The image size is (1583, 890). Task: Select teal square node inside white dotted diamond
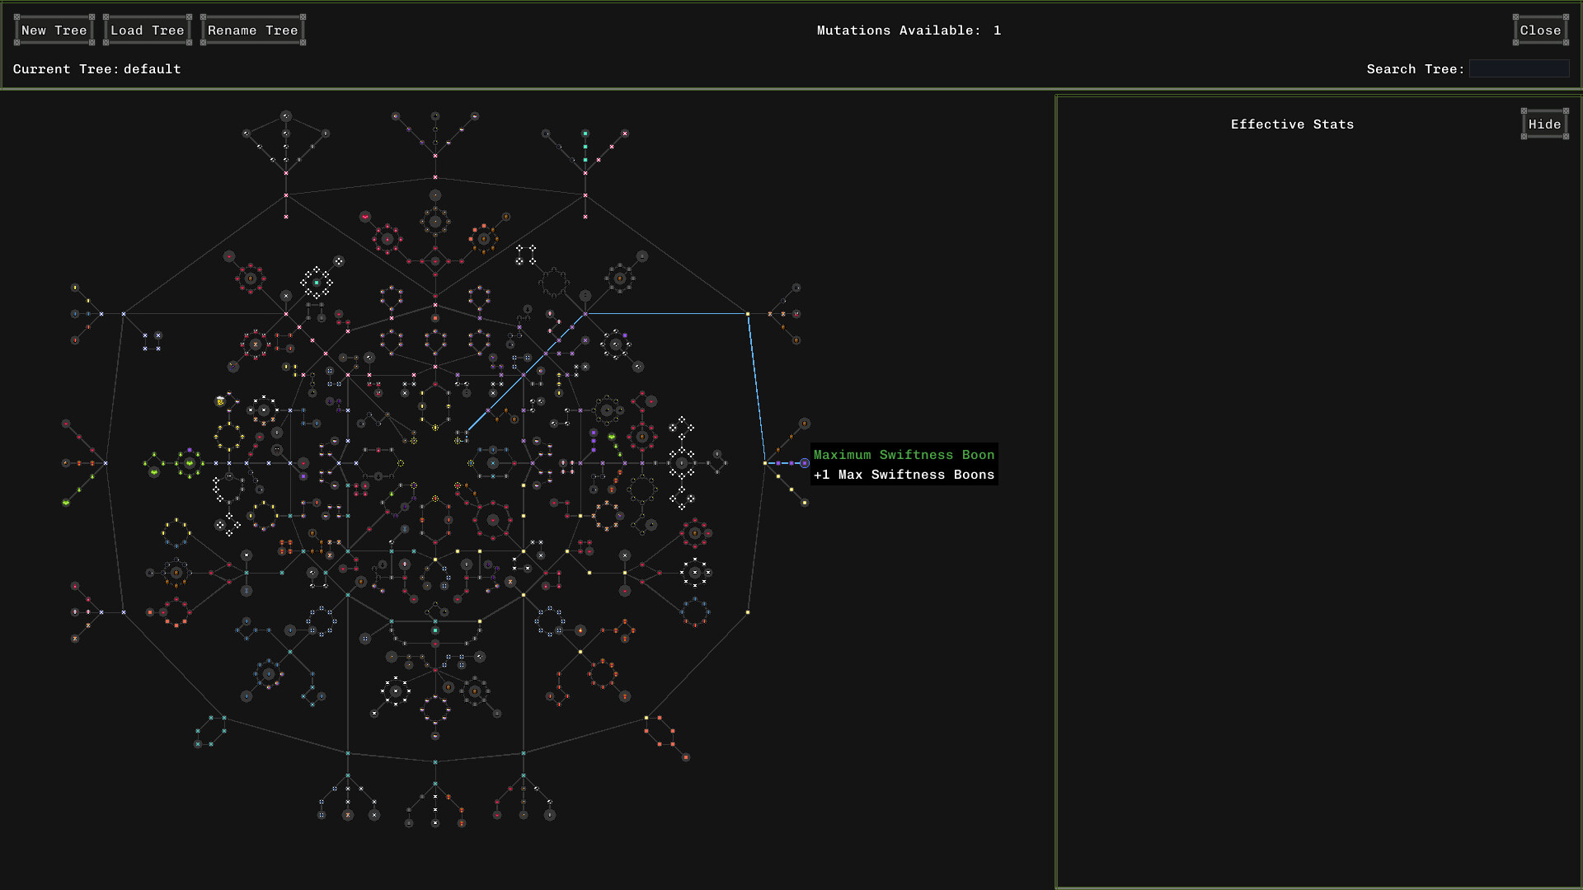[316, 283]
